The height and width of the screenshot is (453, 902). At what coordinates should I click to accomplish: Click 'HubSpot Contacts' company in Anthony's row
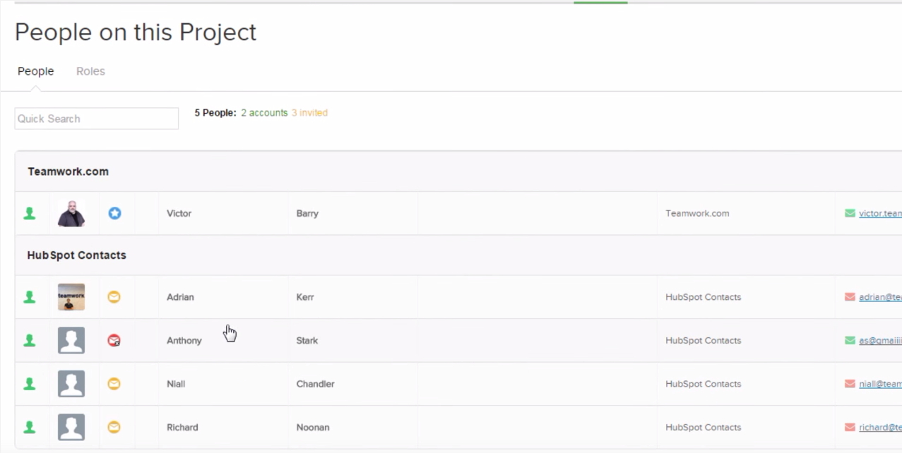(x=704, y=340)
